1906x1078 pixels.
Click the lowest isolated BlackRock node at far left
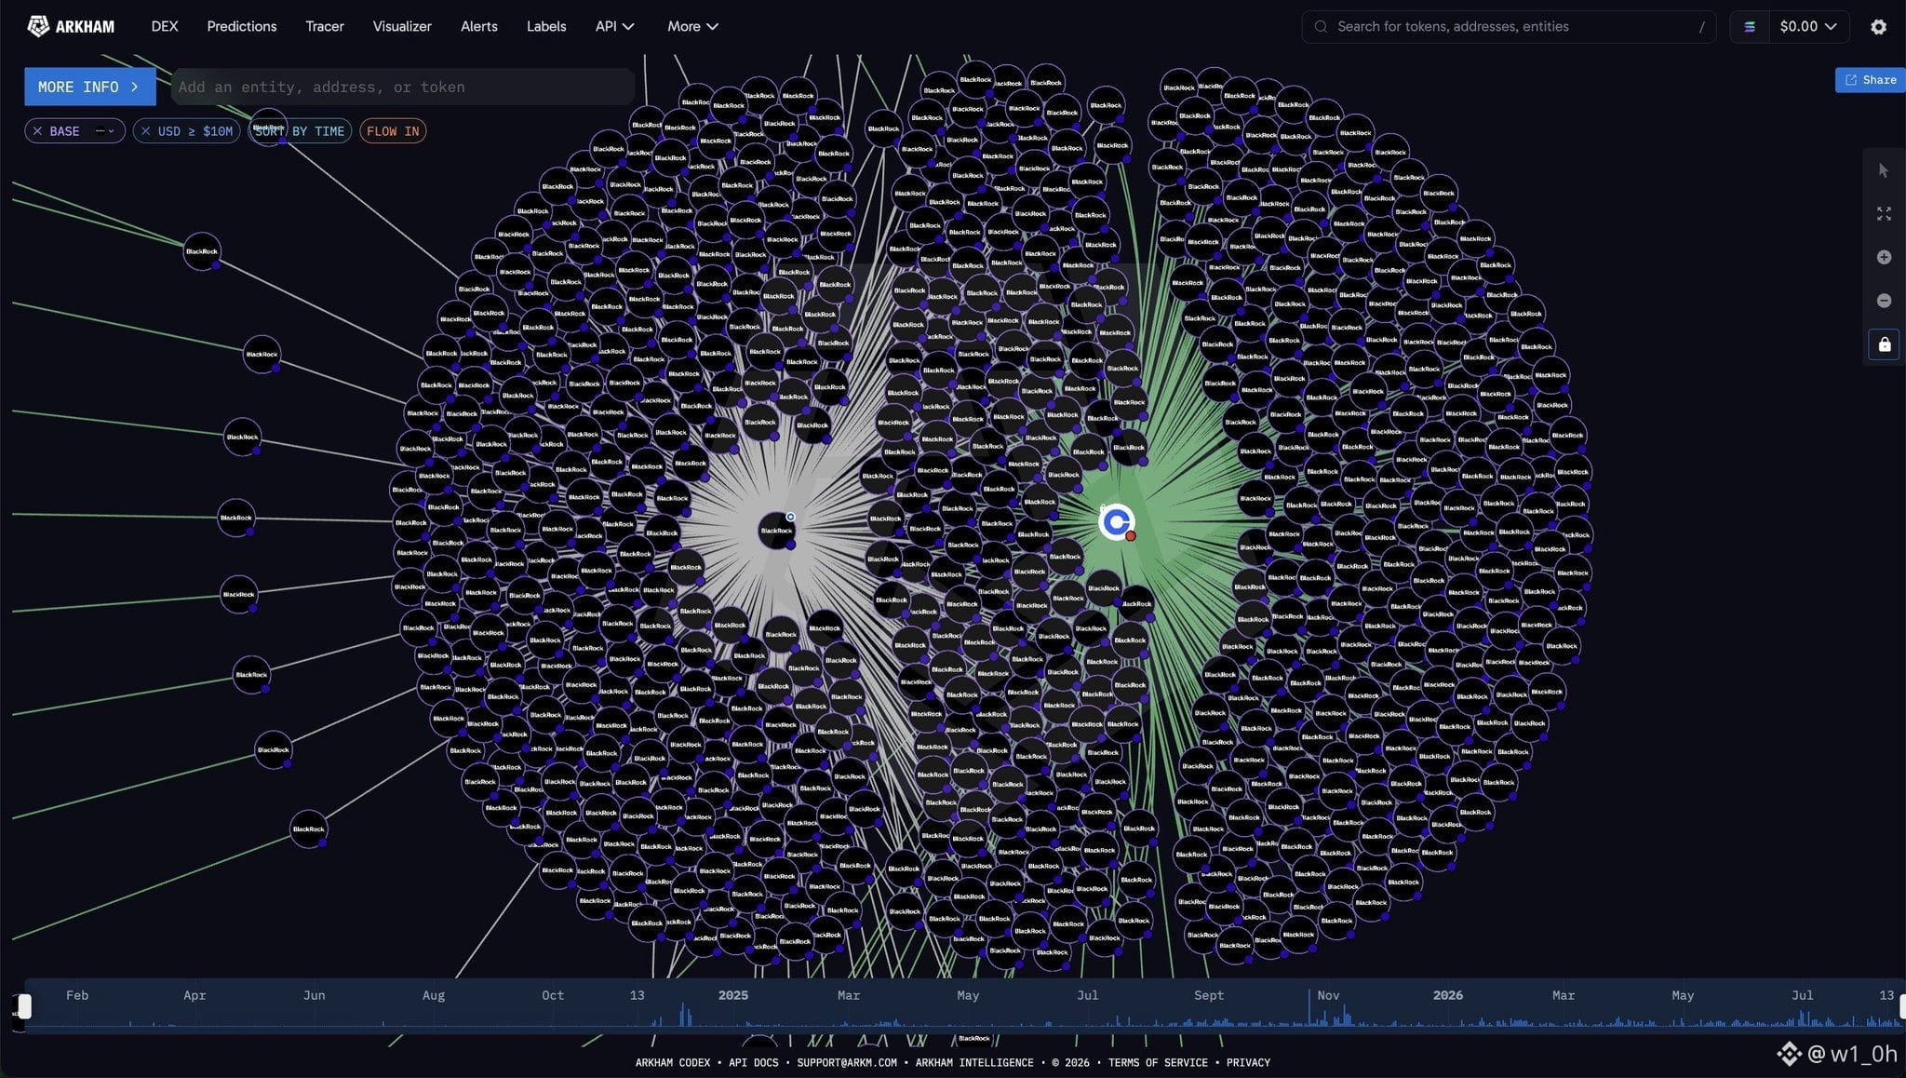[308, 829]
